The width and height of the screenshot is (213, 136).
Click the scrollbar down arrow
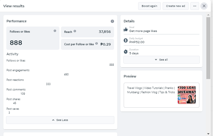point(208,133)
